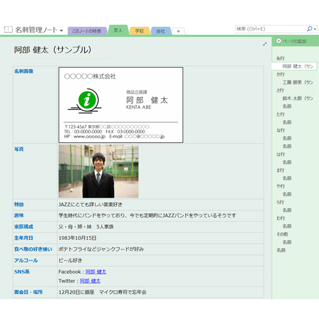Select the business card image
This screenshot has width=319, height=319.
[x=121, y=105]
